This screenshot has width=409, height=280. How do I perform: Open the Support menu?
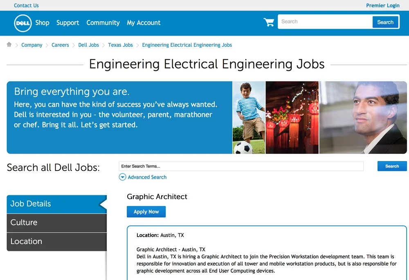[x=67, y=22]
